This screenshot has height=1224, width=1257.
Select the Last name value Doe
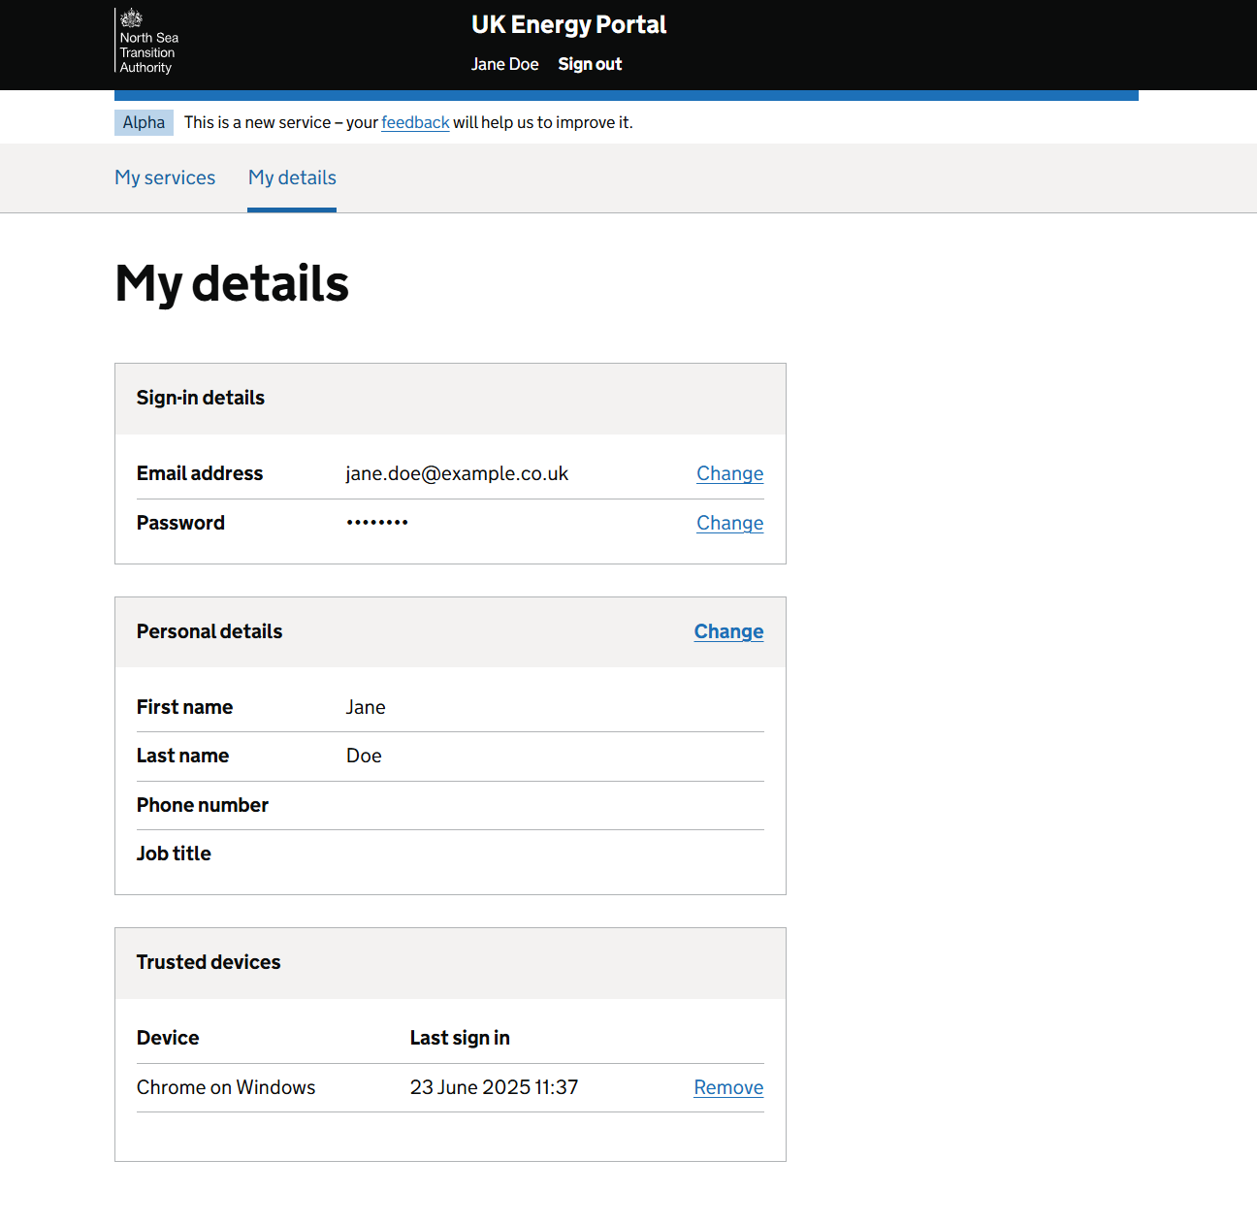[364, 756]
